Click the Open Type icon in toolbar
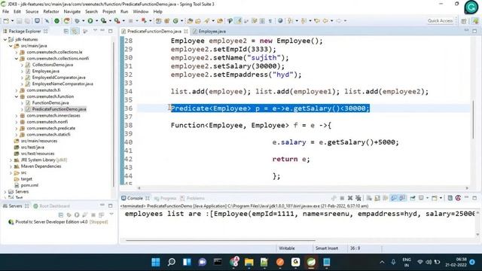This screenshot has width=482, height=271. [190, 20]
